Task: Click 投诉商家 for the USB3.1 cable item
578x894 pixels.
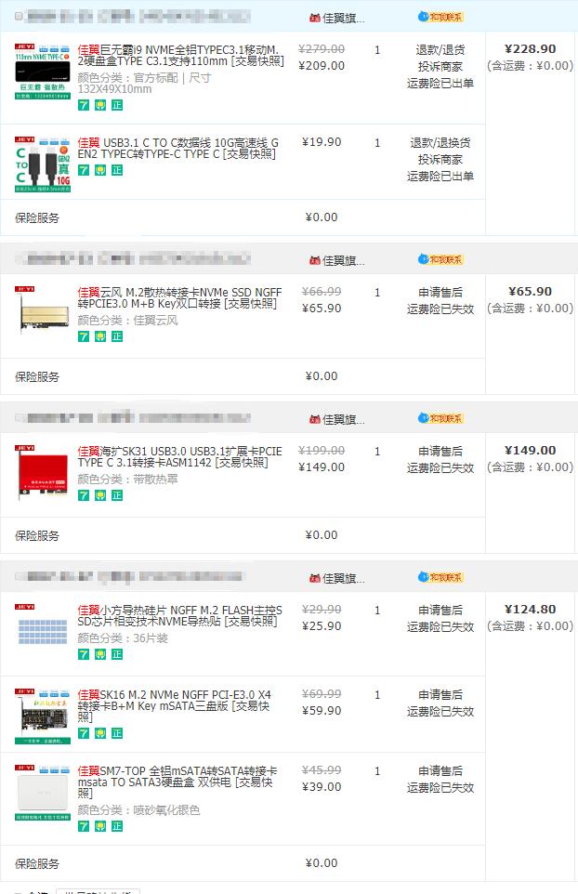Action: (440, 160)
